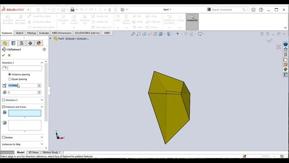Image resolution: width=289 pixels, height=163 pixels.
Task: Cancel with the confirmation corner red X
Action: point(279,47)
